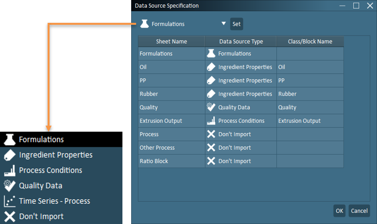Click 'Ingredient Properties' type in PP row

pos(245,81)
